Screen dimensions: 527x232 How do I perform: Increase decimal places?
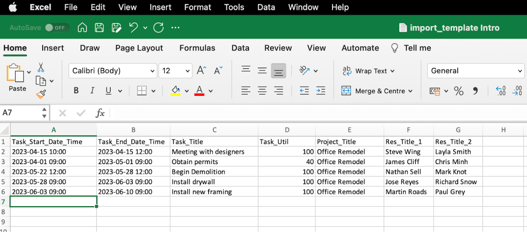point(501,91)
